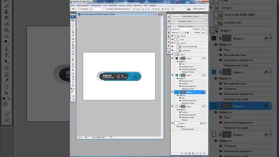Select the Crop tool in center toolbox
Viewport: 279px width, 157px height.
[73, 32]
